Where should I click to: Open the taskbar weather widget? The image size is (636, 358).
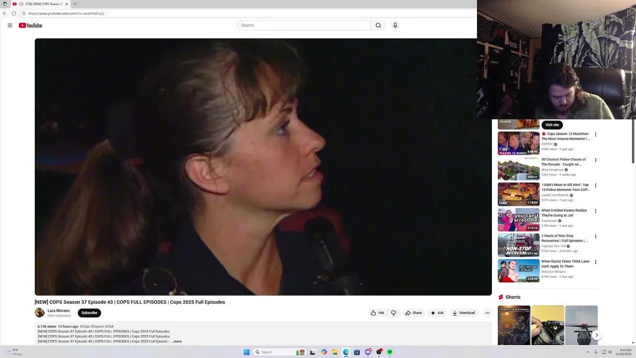point(13,352)
